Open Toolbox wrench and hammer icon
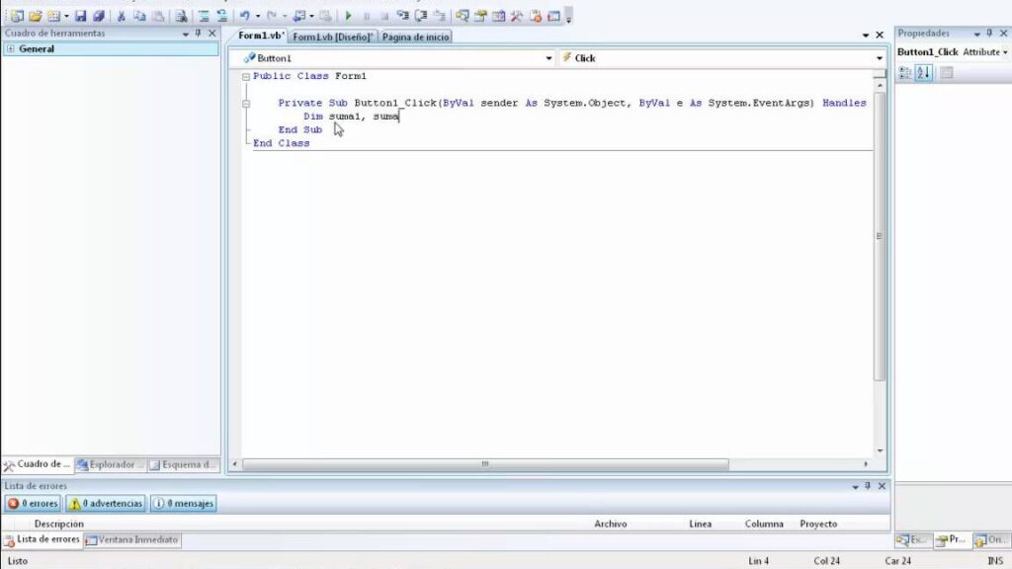 [517, 16]
